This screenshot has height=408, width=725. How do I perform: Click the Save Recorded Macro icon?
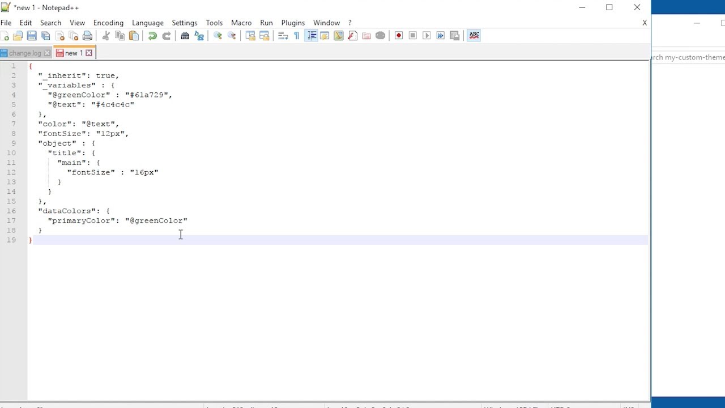pos(454,36)
